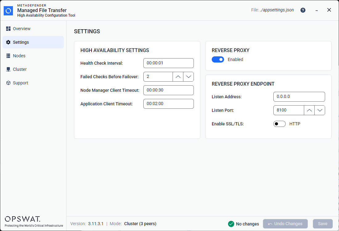Decrement the Listen Port value
The width and height of the screenshot is (339, 231).
click(320, 110)
